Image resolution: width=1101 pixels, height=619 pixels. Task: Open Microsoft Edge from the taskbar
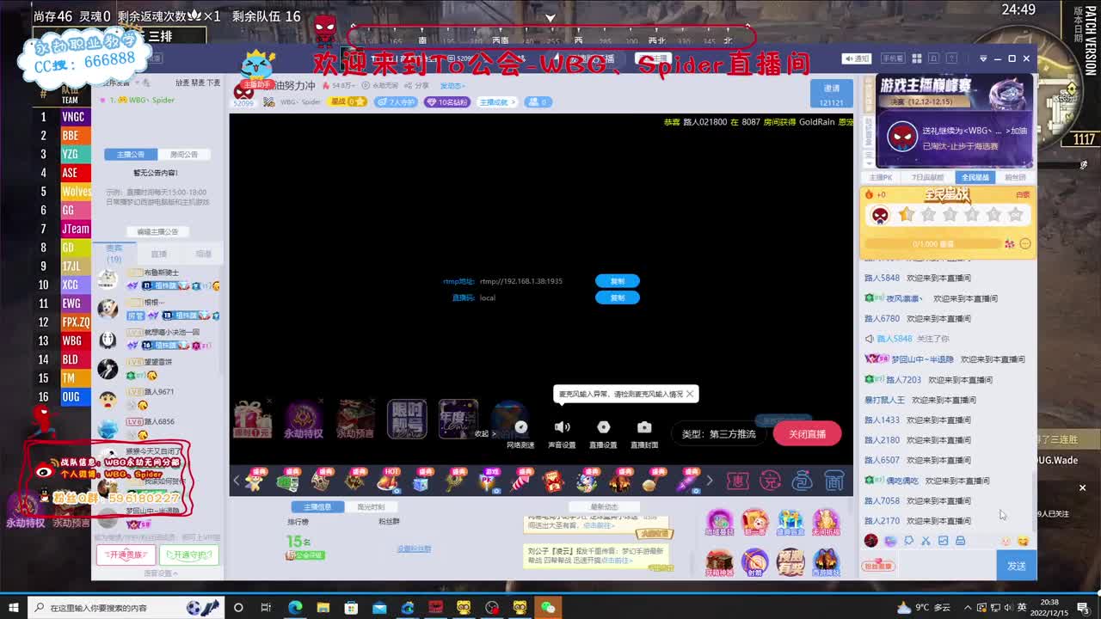(295, 607)
